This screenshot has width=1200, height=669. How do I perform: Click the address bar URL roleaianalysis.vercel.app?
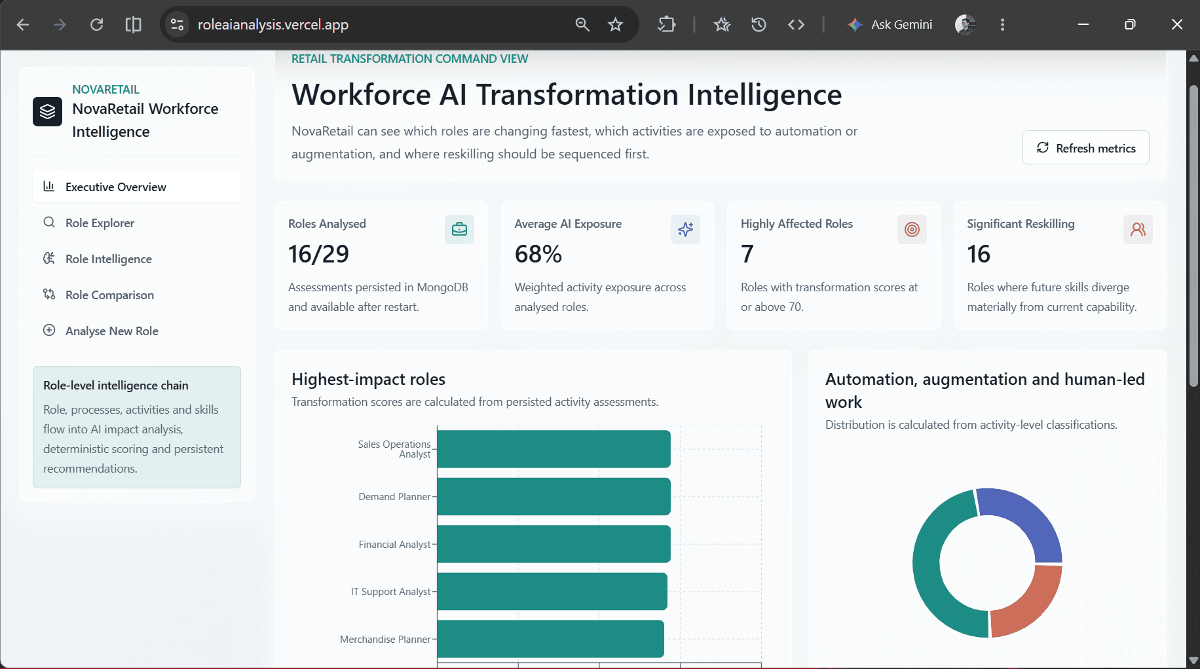click(273, 25)
